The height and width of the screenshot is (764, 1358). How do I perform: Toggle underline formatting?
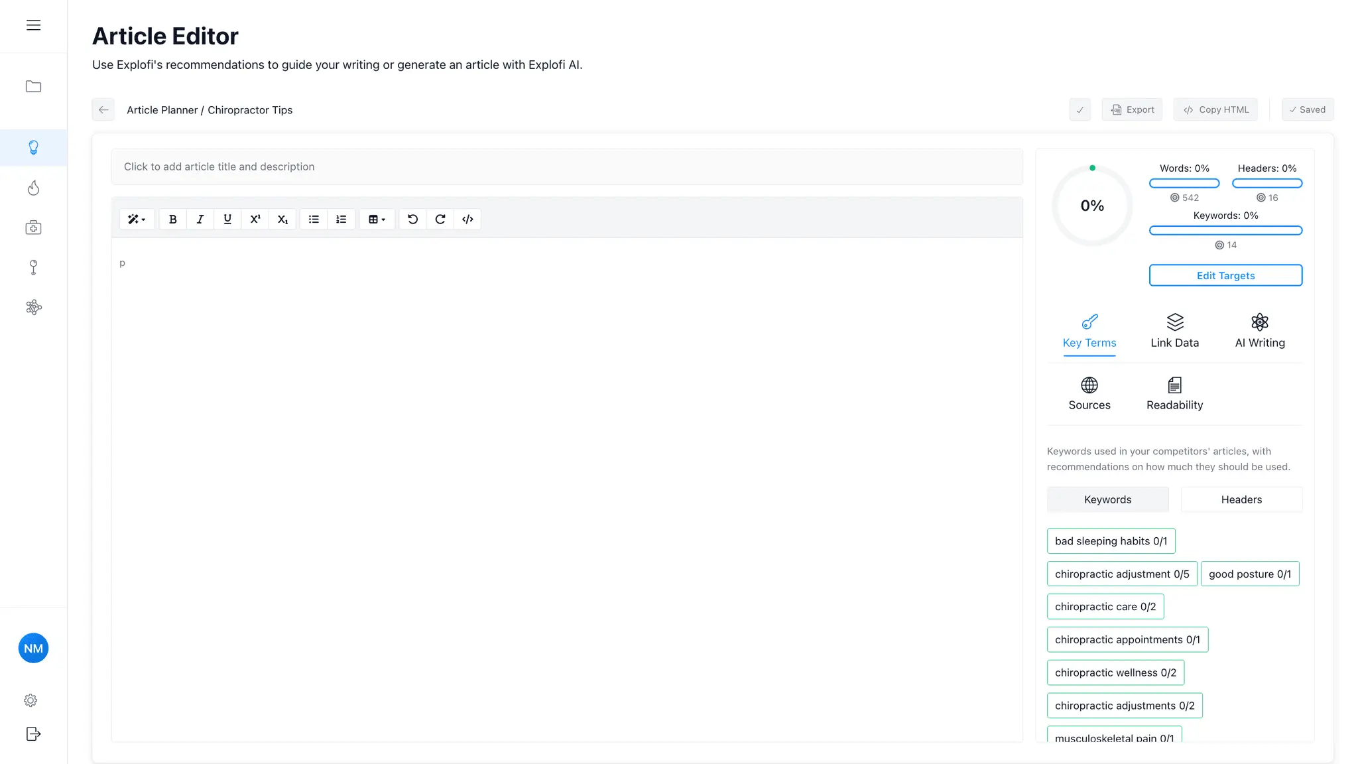[x=227, y=219]
